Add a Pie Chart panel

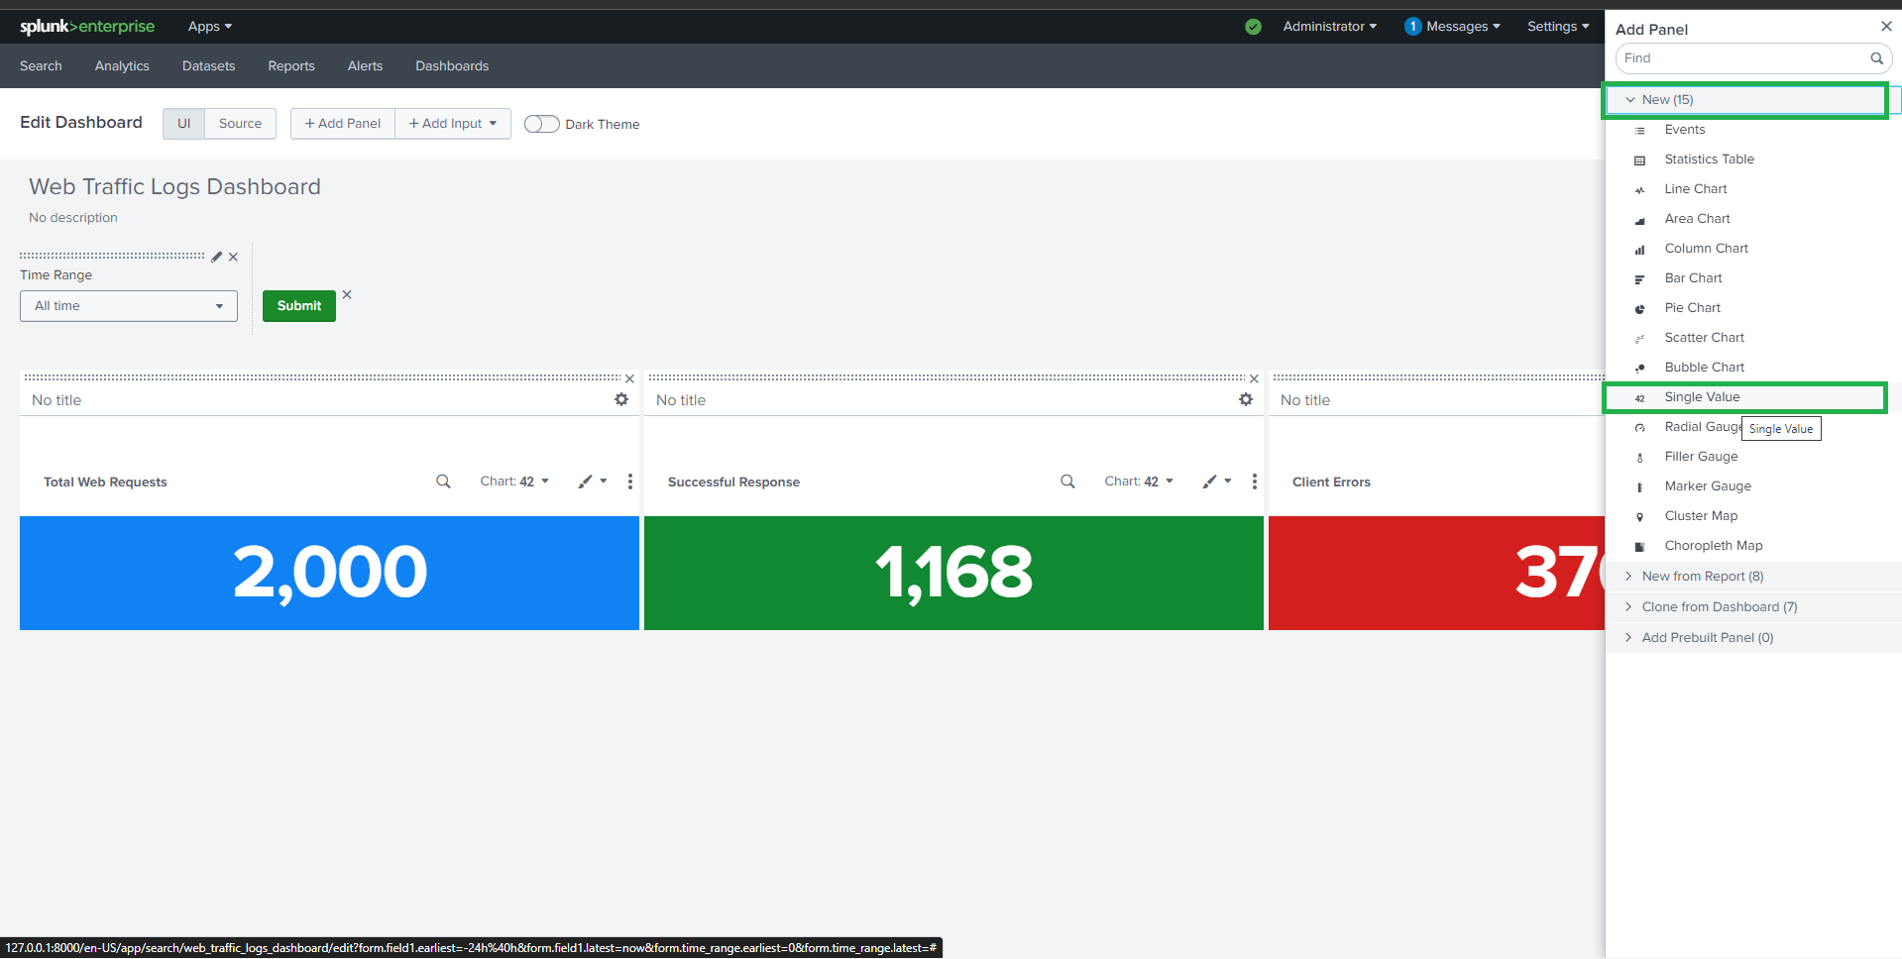point(1692,308)
